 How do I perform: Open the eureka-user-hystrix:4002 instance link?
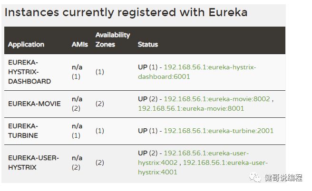point(194,158)
